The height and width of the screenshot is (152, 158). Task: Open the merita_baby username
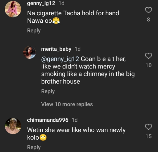(56, 49)
